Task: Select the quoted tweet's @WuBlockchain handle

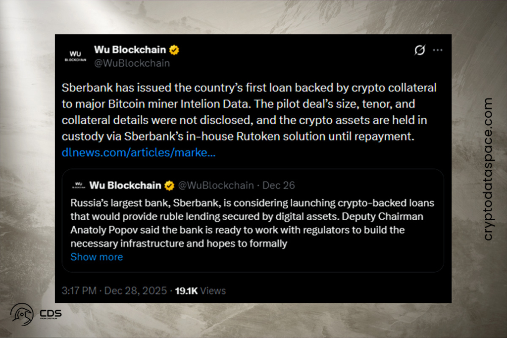Action: coord(216,185)
